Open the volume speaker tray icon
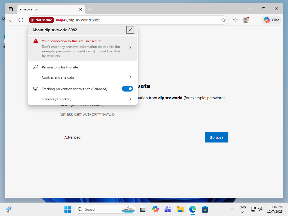The width and height of the screenshot is (288, 216). (x=260, y=209)
